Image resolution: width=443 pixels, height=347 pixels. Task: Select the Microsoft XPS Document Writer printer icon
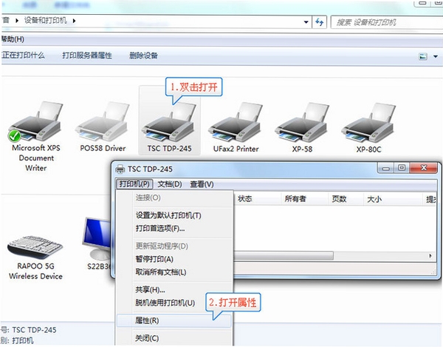click(35, 122)
